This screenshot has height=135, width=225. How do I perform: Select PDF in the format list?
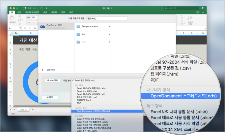pyautogui.click(x=107, y=103)
